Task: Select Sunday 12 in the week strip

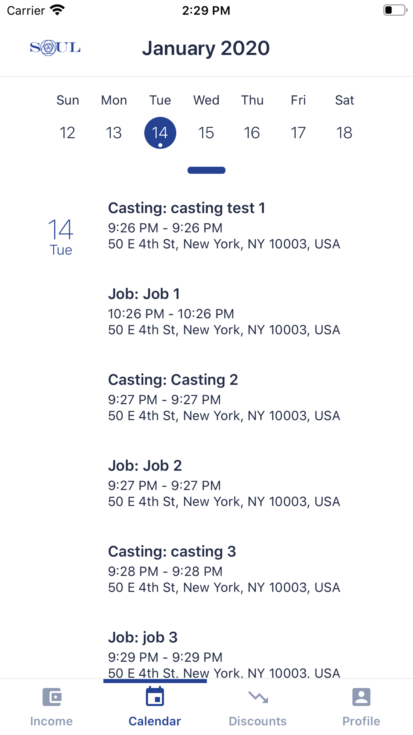Action: pyautogui.click(x=67, y=133)
